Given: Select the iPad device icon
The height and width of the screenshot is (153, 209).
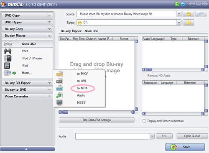Looking at the screenshot, I should [7, 66].
